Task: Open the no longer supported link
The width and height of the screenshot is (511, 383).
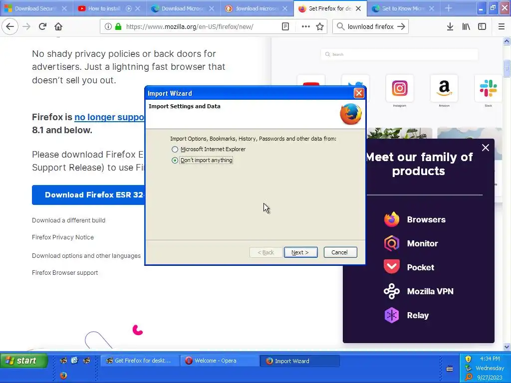Action: pos(109,117)
